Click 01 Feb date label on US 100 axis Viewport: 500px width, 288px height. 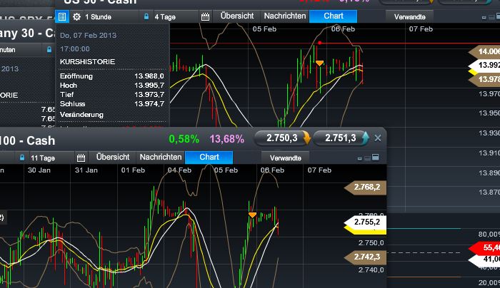(133, 170)
